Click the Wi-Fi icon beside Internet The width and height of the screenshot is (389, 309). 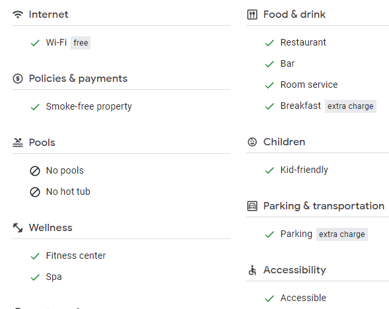(x=18, y=15)
